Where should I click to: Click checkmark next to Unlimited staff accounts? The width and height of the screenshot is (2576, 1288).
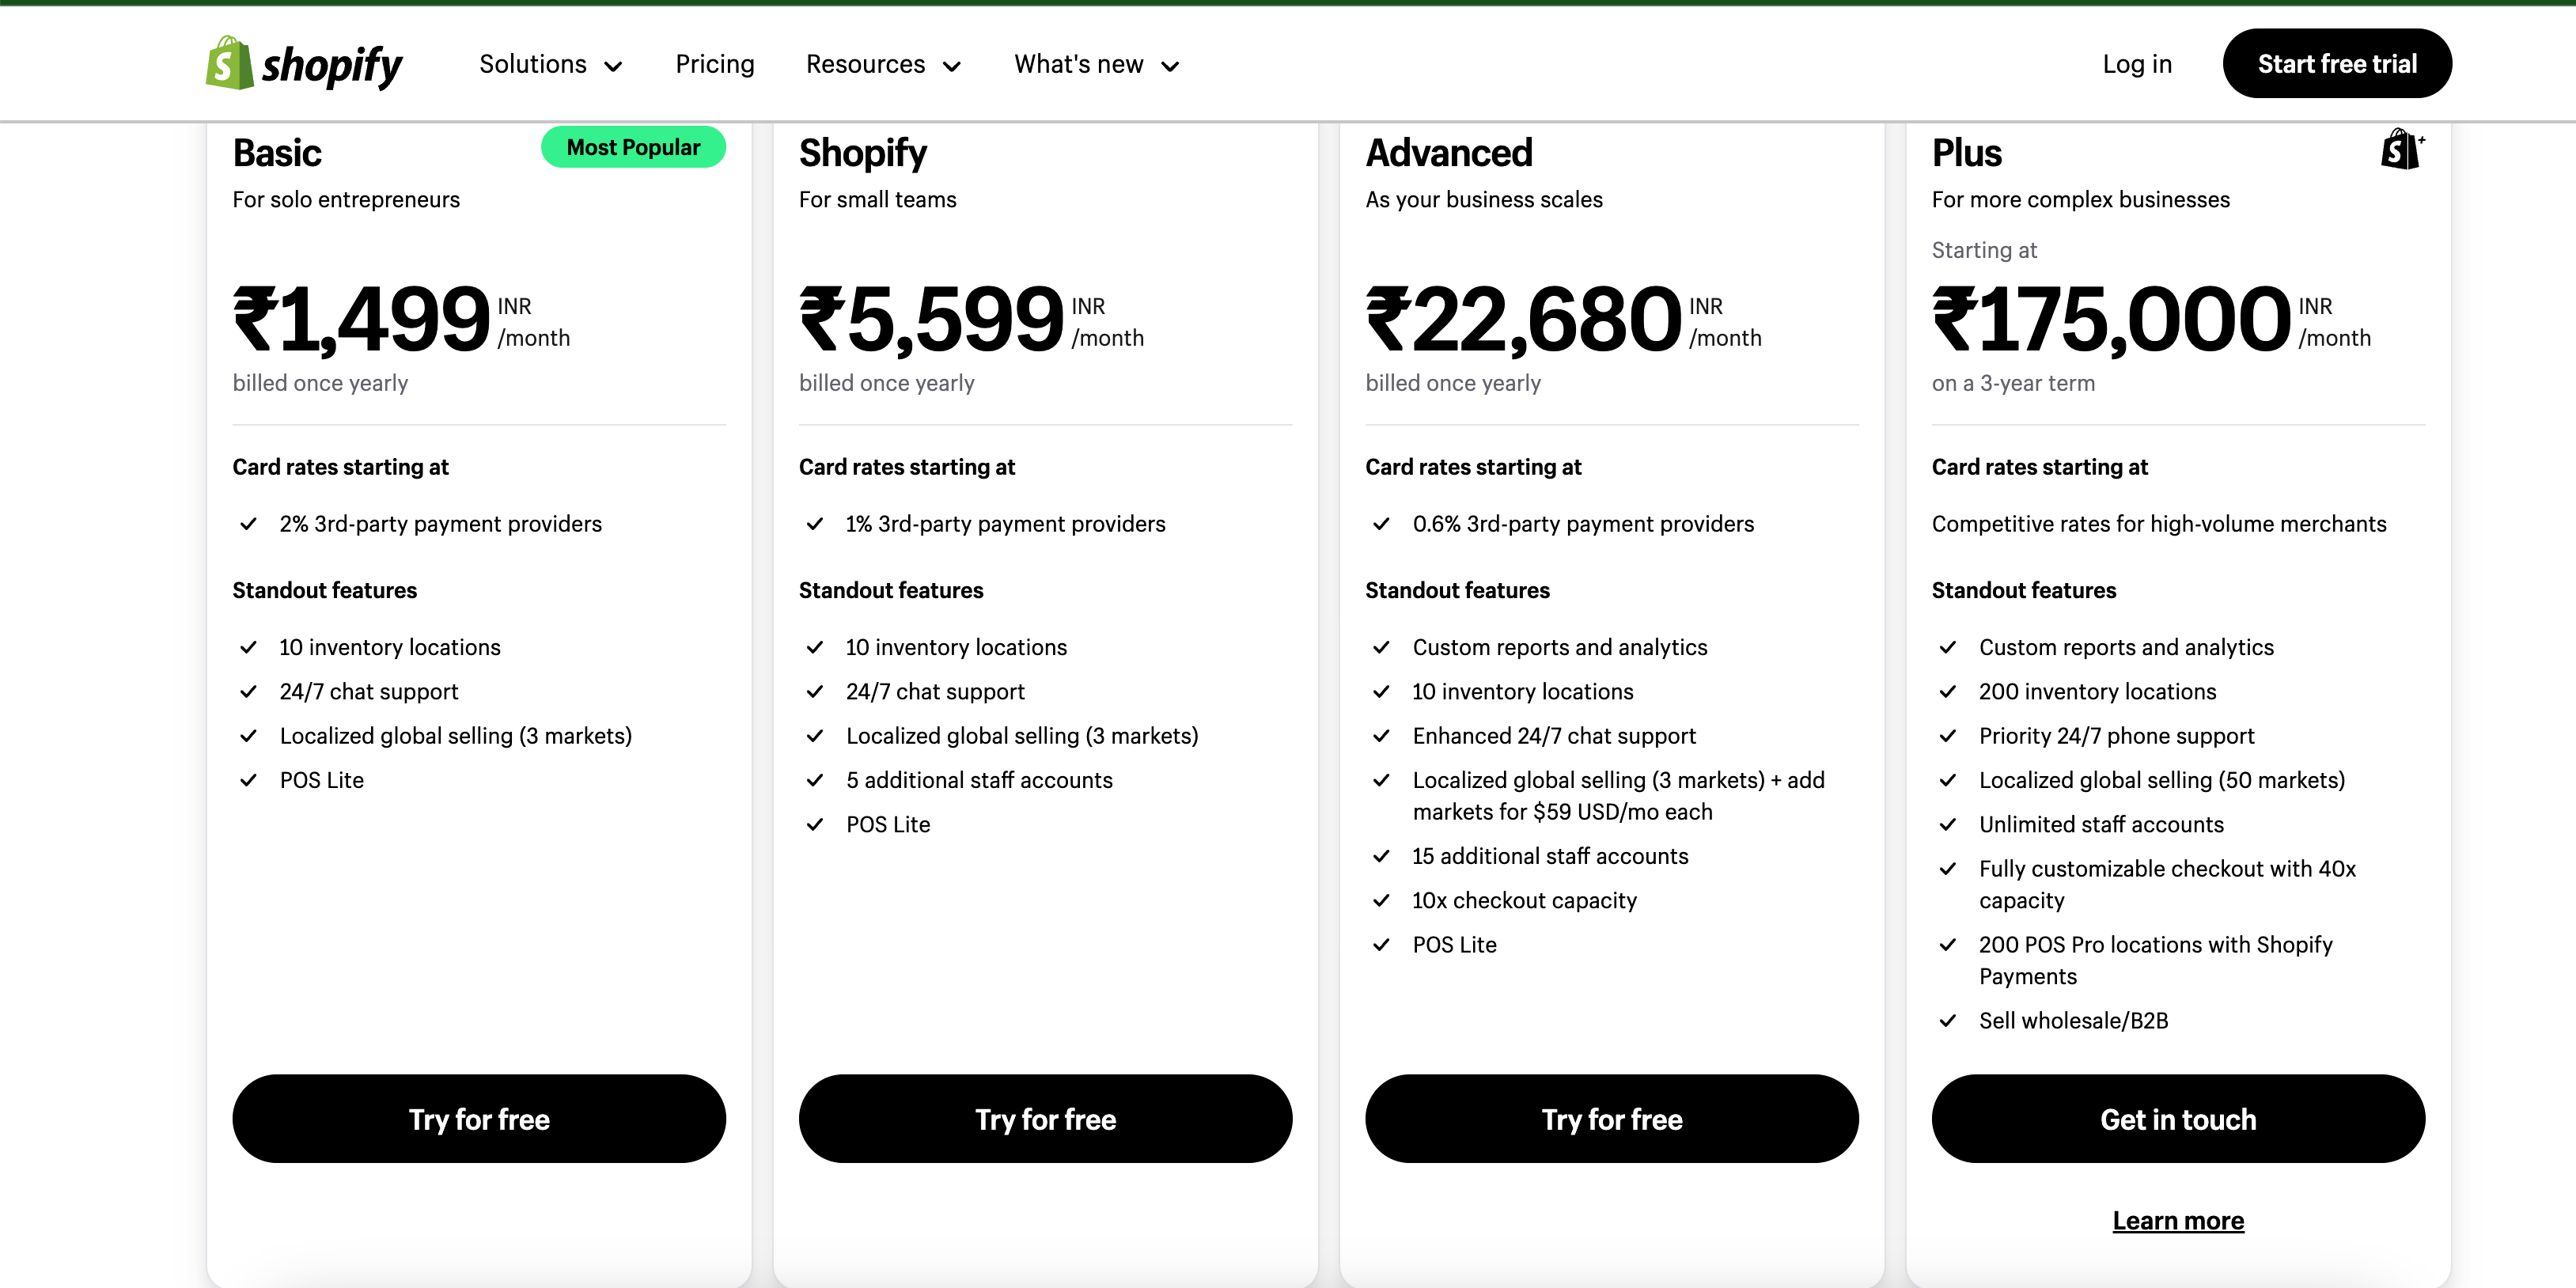click(x=1947, y=824)
